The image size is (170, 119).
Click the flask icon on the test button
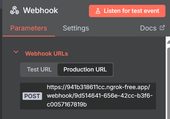[x=98, y=11]
